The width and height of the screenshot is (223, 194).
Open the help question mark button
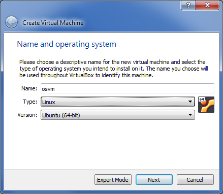pos(188,5)
